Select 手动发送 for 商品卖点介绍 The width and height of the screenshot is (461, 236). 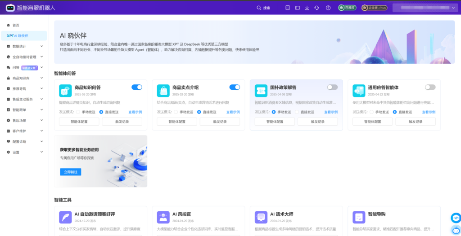[x=176, y=112]
